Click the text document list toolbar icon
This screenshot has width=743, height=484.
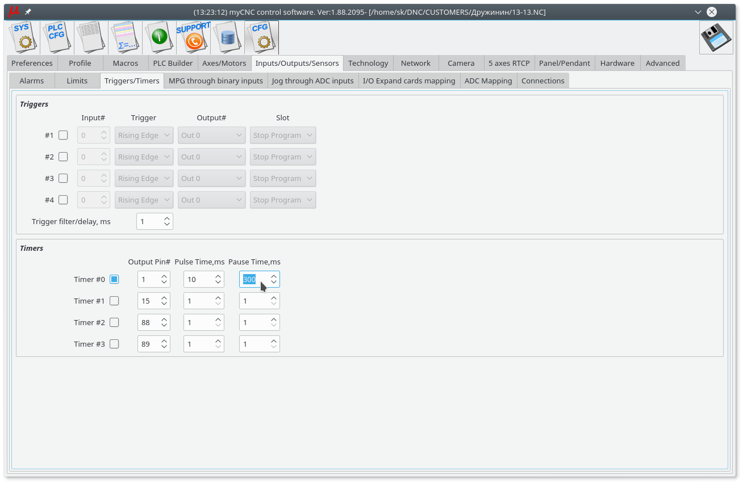tap(91, 37)
